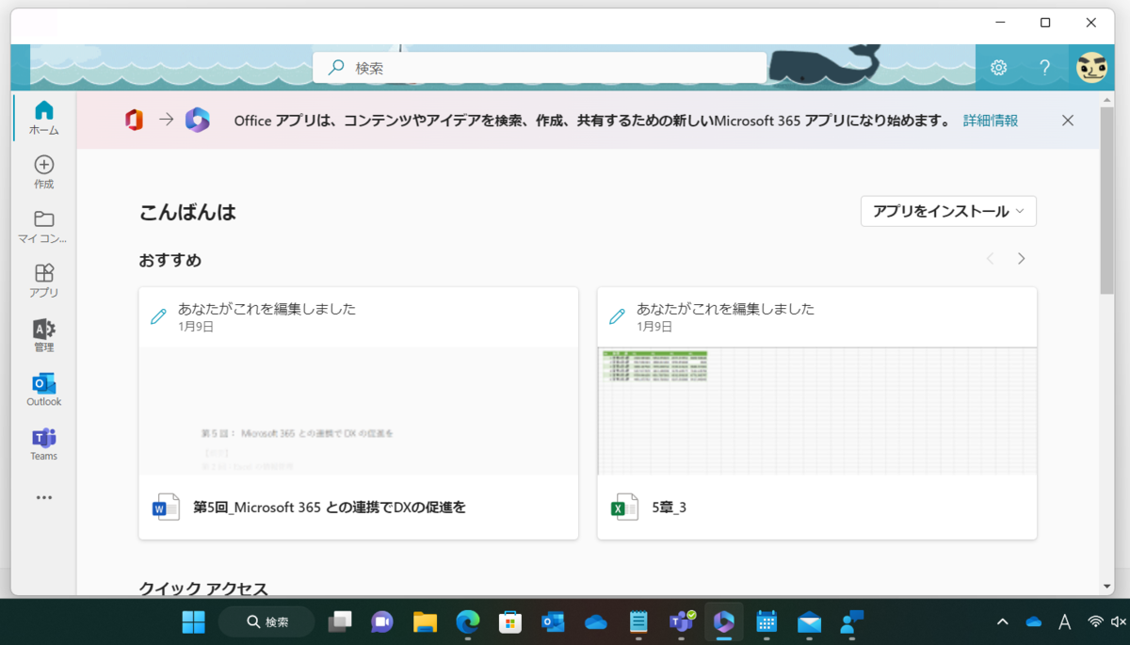Open settings with the gear icon
1130x645 pixels.
click(998, 68)
